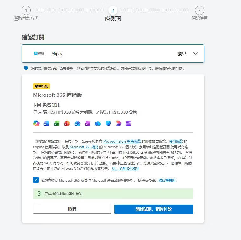Click the Microsoft Defender shield icon
Viewport: 241px width, 240px height.
point(108,124)
